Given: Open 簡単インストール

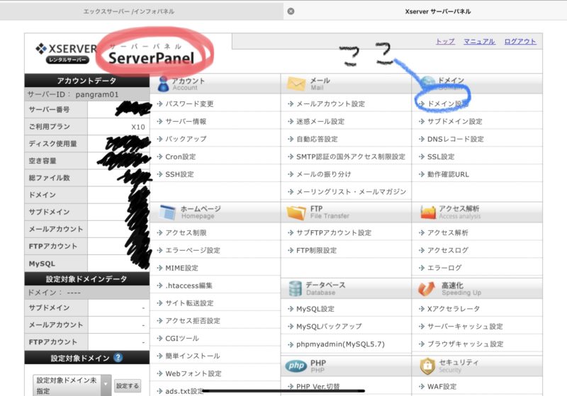Looking at the screenshot, I should coord(192,356).
